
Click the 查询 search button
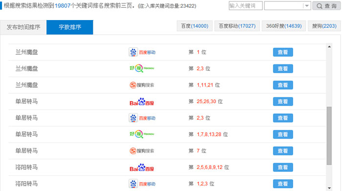(326, 6)
